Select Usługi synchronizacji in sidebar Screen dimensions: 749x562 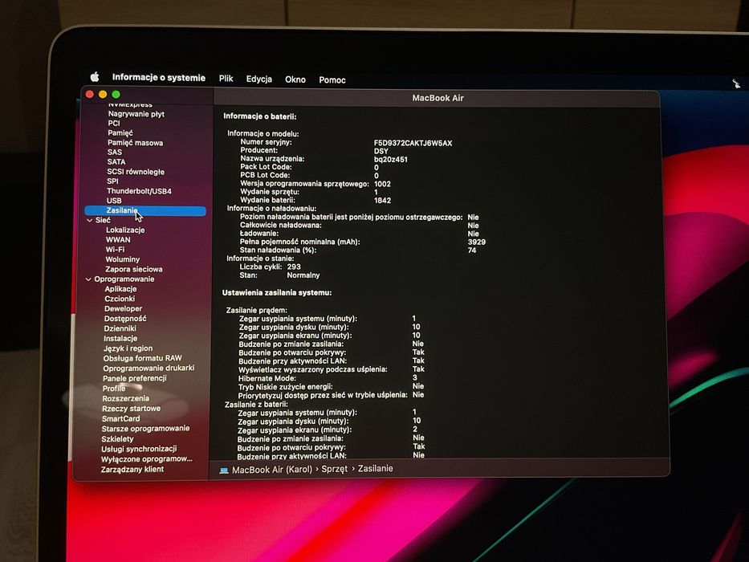tap(139, 449)
